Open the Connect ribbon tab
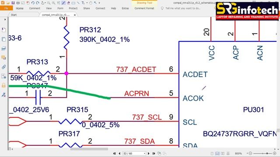 (100, 8)
